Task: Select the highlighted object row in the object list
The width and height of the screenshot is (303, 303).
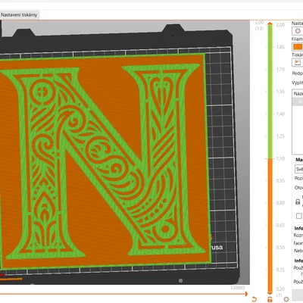Action: coord(298,102)
